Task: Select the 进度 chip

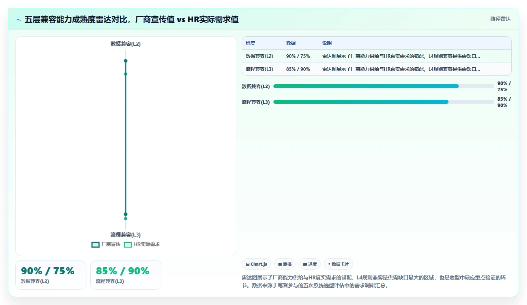Action: (310, 264)
